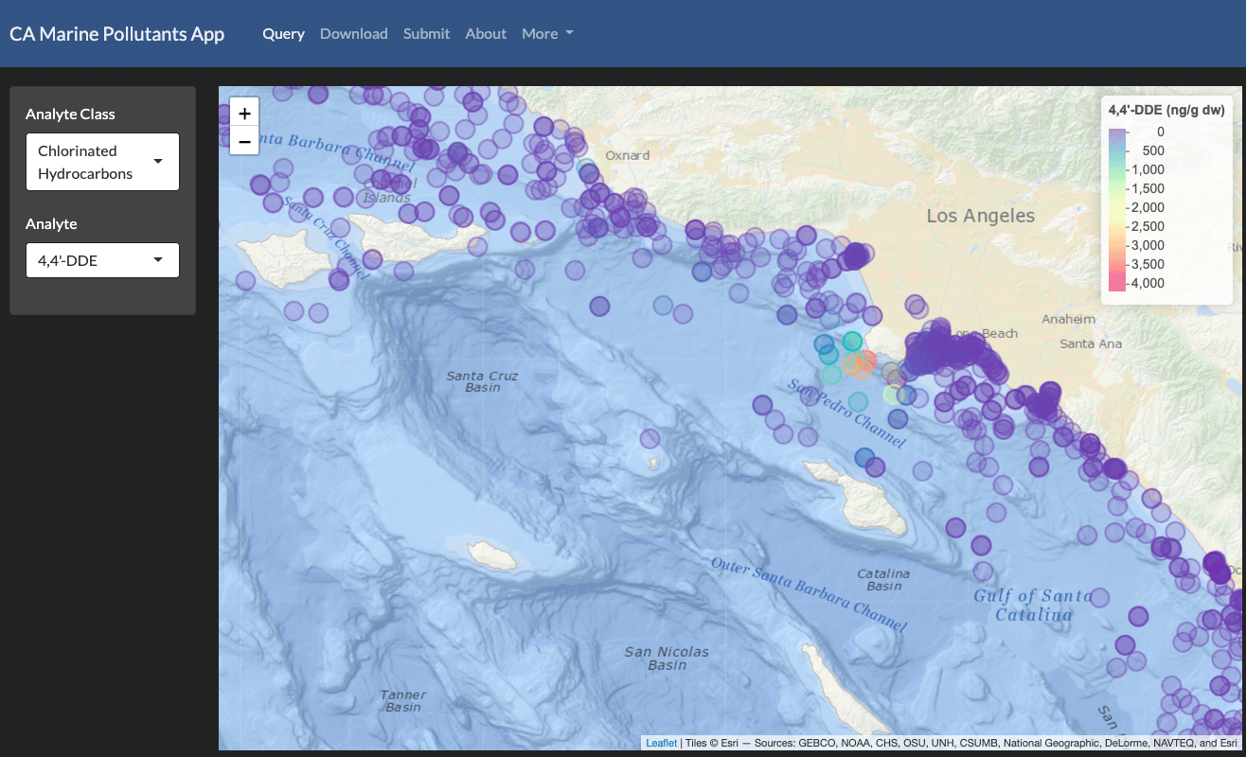Click the Outer Santa Barbara Channel label

809,594
